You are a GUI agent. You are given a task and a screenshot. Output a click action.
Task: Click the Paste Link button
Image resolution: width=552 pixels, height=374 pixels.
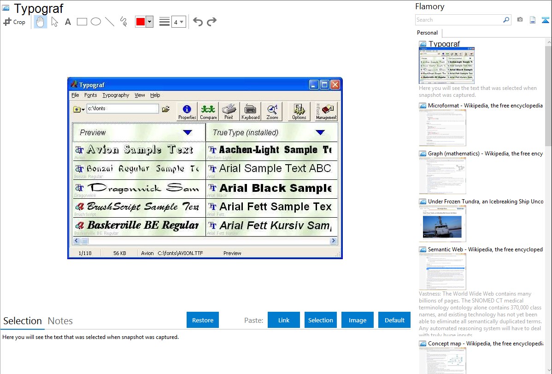(x=284, y=320)
